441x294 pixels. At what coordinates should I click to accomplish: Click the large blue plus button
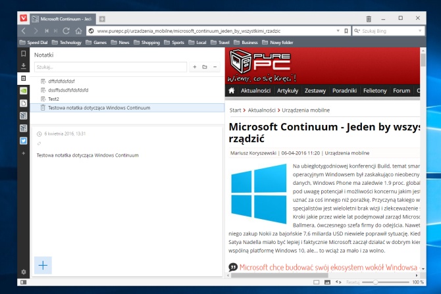[x=43, y=265]
